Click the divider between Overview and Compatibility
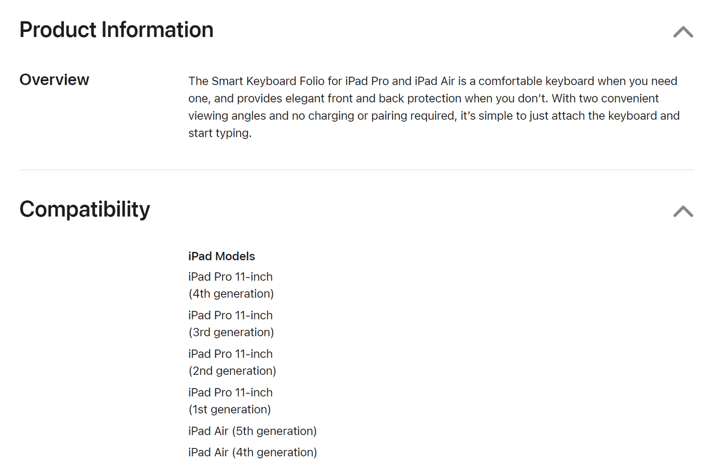Viewport: 716px width, 474px height. pos(357,170)
